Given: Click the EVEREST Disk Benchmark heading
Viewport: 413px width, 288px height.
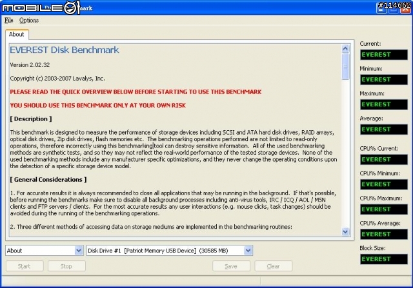Looking at the screenshot, I should (x=65, y=50).
